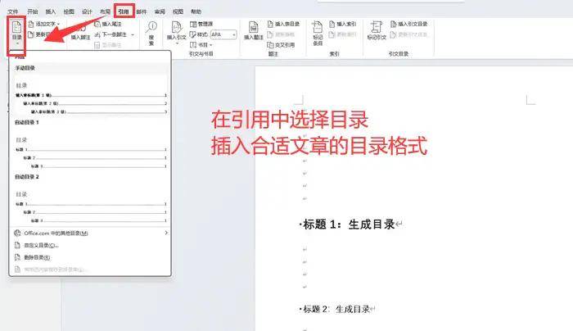Click 插入尾注 insert endnote
This screenshot has width=573, height=331.
point(108,24)
